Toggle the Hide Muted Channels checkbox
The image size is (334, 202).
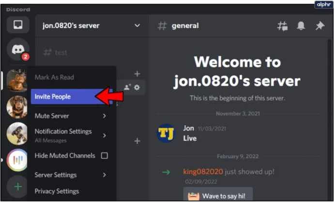(x=105, y=156)
